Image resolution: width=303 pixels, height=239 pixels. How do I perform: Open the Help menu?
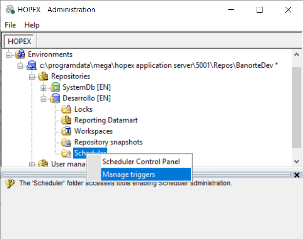[32, 25]
